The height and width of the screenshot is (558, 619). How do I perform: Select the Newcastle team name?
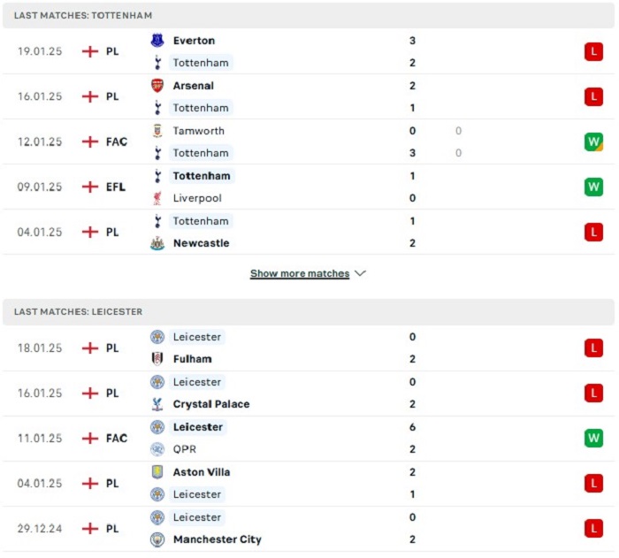click(201, 243)
